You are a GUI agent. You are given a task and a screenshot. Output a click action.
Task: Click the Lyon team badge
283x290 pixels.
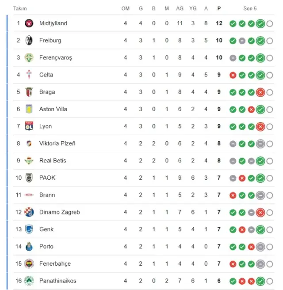click(x=29, y=126)
